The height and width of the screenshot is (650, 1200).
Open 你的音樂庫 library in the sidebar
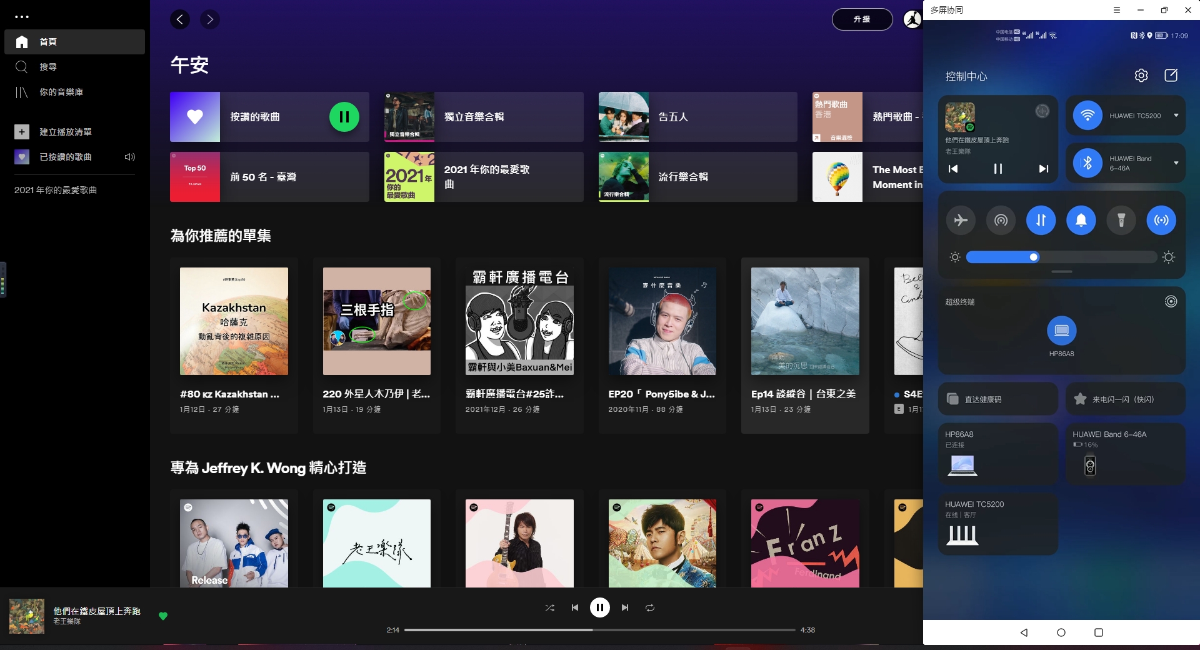74,92
